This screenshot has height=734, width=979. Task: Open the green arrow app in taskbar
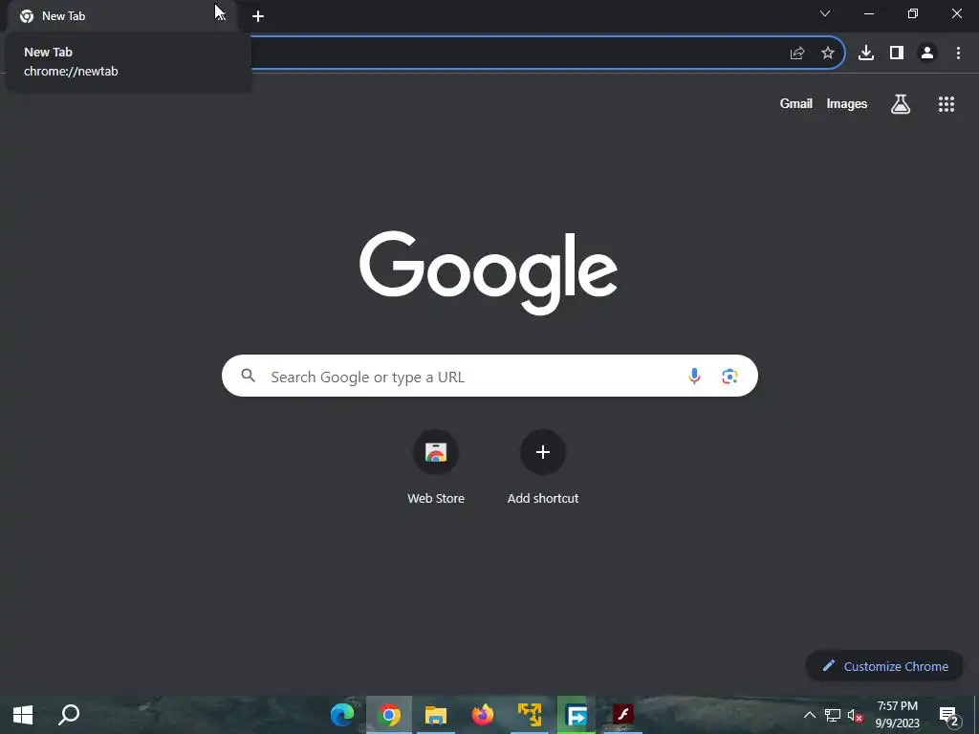click(577, 715)
